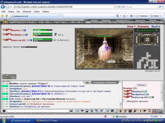Click the crossed tools icon in chat toolbar
The width and height of the screenshot is (165, 123).
point(97,111)
